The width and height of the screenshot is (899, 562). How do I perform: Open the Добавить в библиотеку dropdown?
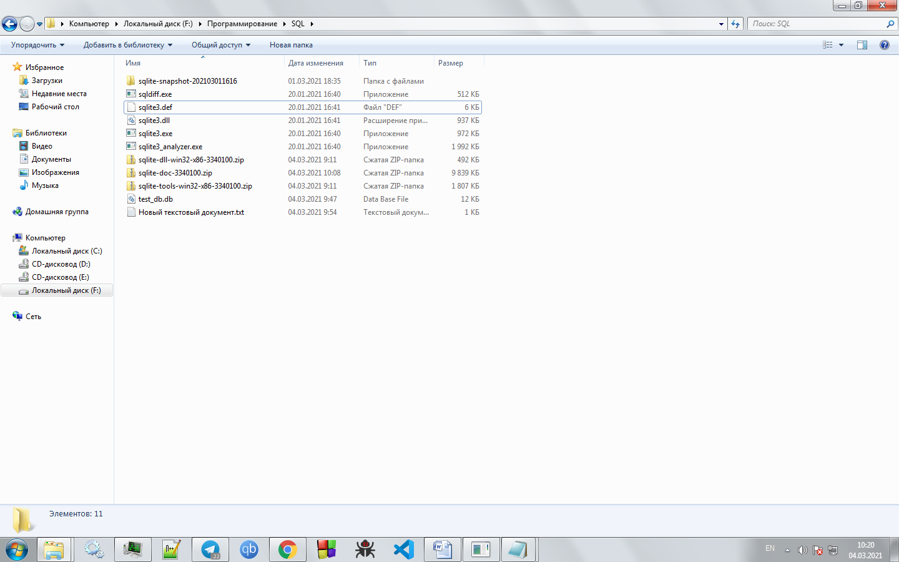click(128, 45)
